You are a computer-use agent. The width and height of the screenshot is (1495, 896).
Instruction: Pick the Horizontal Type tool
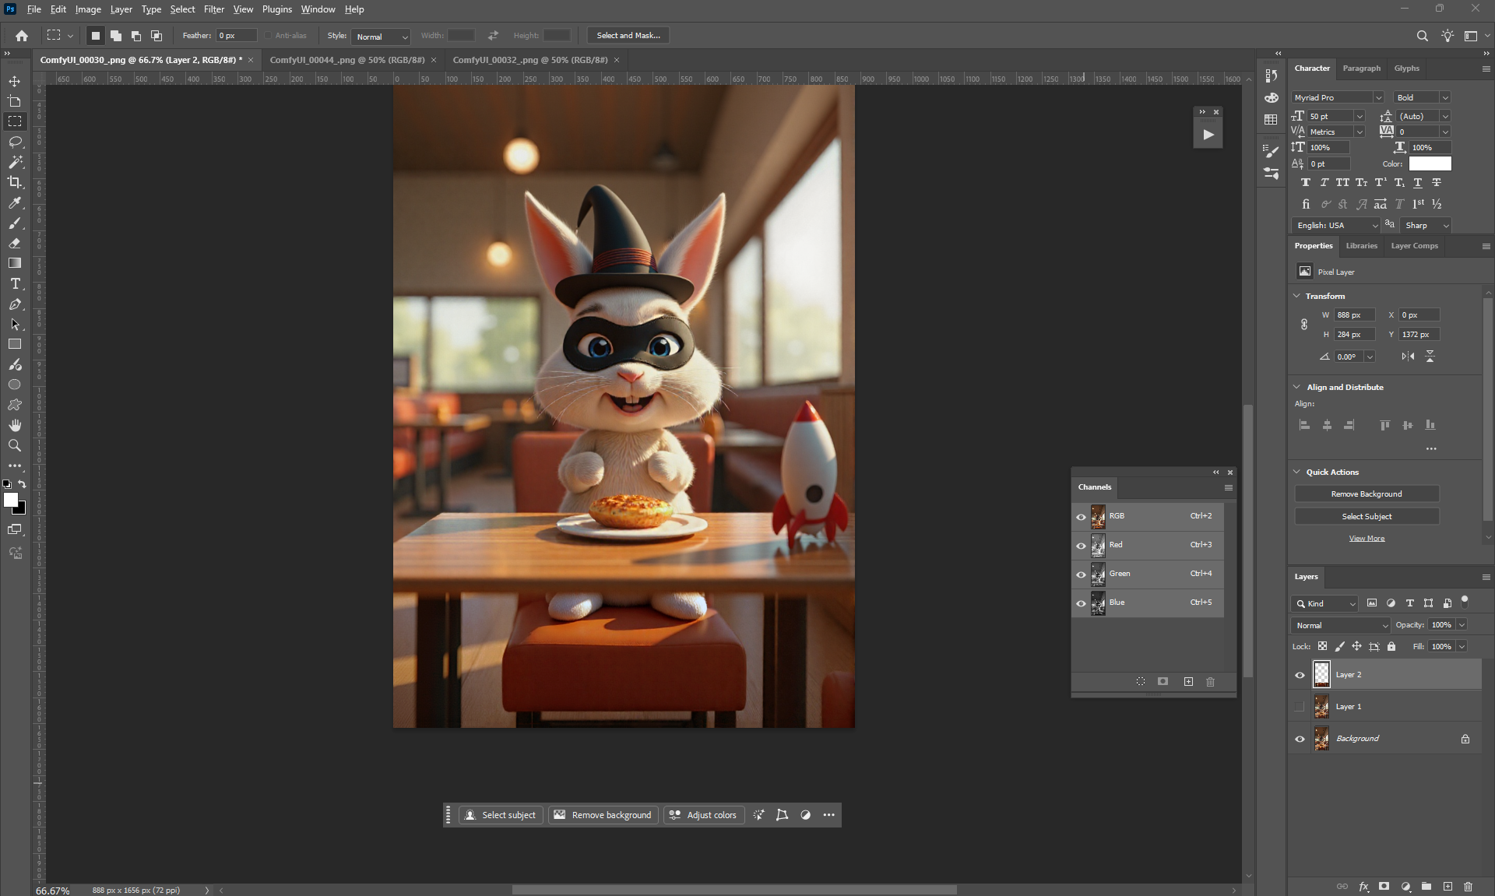click(x=15, y=284)
